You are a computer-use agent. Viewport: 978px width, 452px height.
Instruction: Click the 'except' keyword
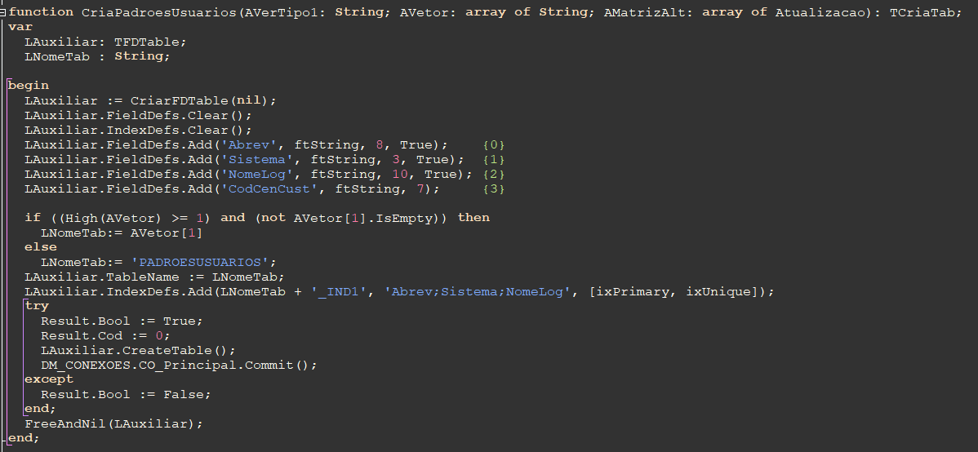tap(49, 379)
